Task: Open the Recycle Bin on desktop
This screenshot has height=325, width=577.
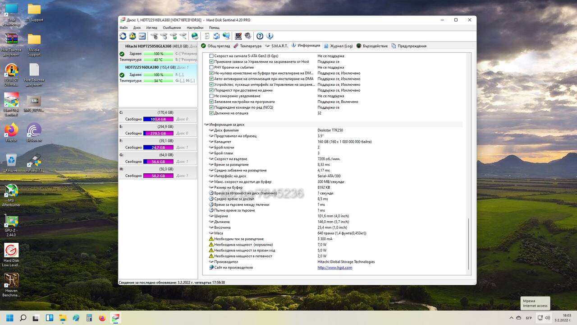Action: click(11, 162)
